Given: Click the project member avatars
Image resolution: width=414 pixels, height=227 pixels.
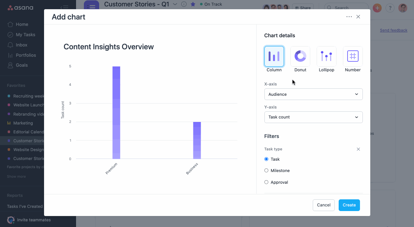Looking at the screenshot, I should 276,7.
